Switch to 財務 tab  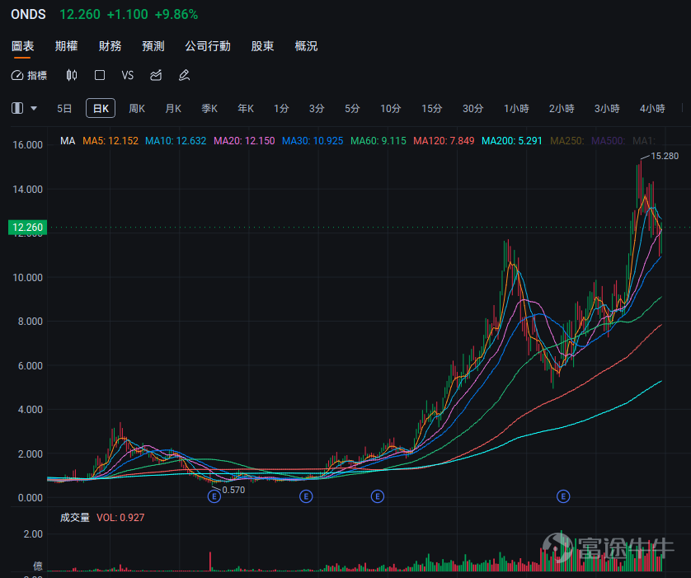[110, 46]
